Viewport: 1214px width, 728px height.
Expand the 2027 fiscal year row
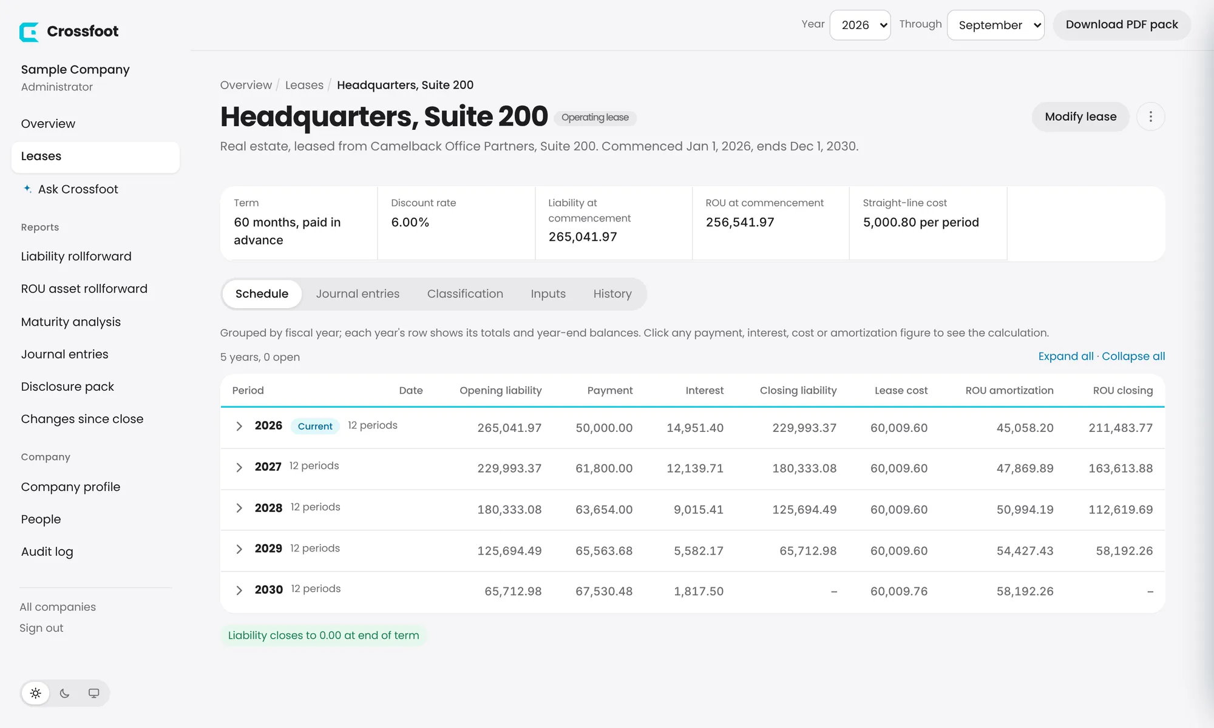click(239, 467)
